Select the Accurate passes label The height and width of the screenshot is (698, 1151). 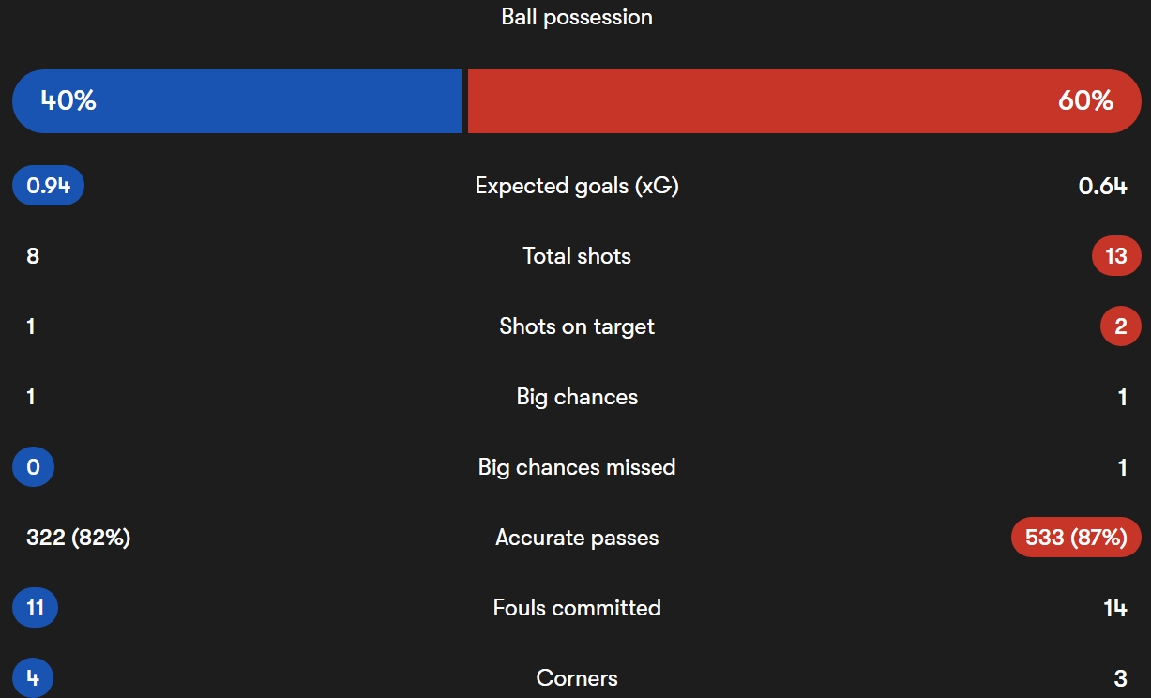577,538
